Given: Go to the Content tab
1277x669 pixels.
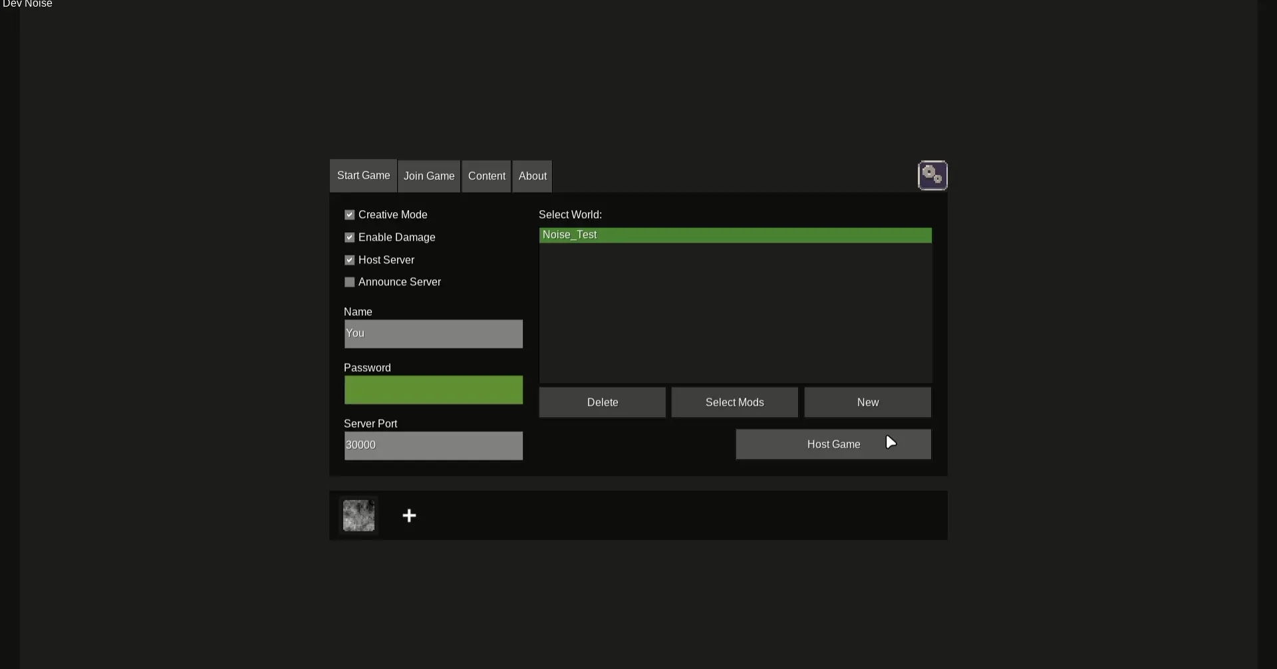Looking at the screenshot, I should click(486, 176).
